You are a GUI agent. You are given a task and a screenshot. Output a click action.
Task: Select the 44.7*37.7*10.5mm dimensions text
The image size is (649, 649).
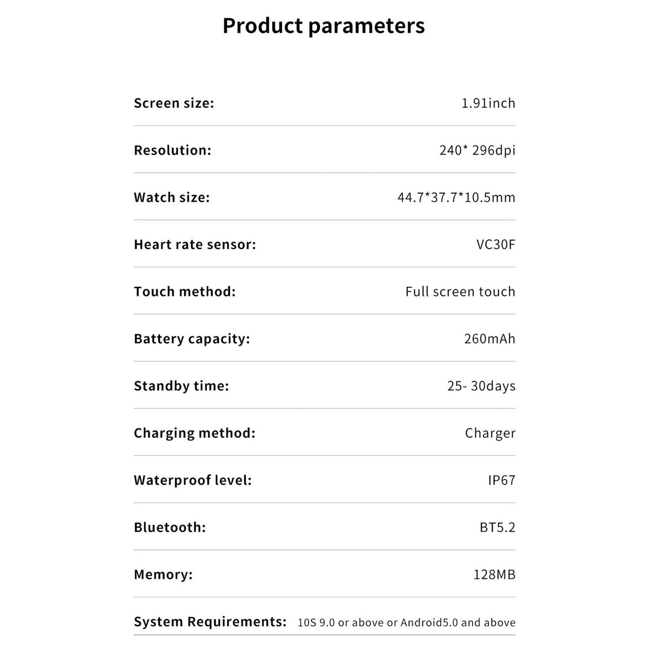tap(456, 198)
